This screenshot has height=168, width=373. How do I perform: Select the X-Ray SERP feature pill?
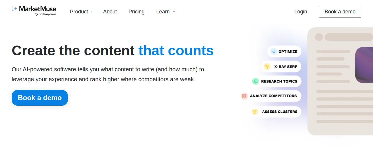tap(281, 66)
